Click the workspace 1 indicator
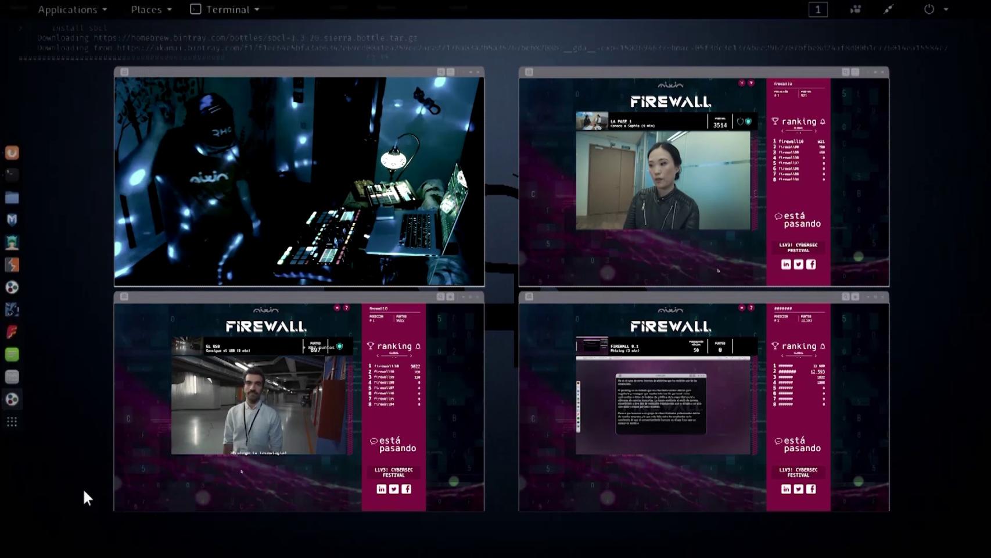This screenshot has height=558, width=991. click(818, 9)
